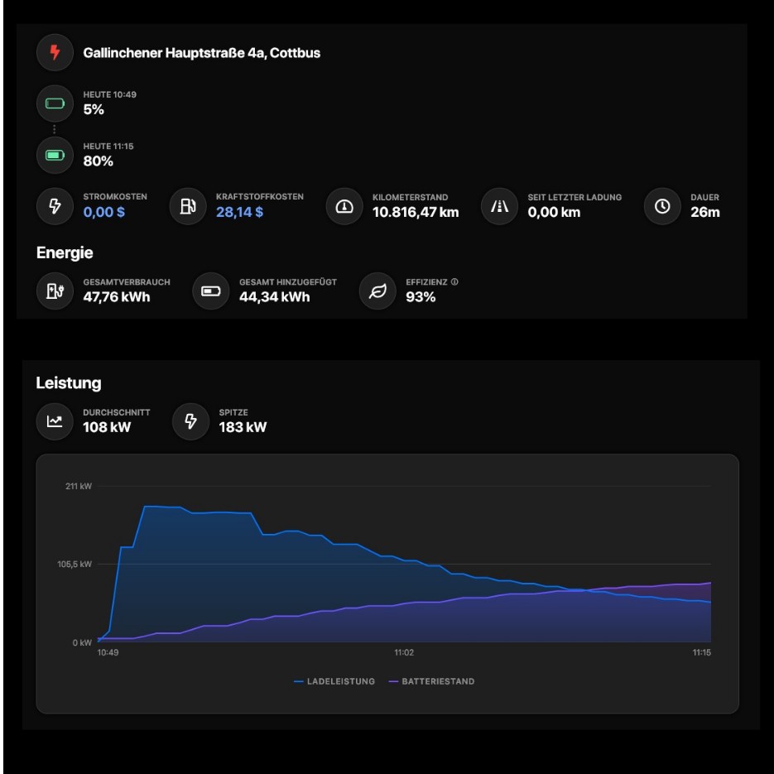Click the KILOMETERSTAND label

click(411, 198)
